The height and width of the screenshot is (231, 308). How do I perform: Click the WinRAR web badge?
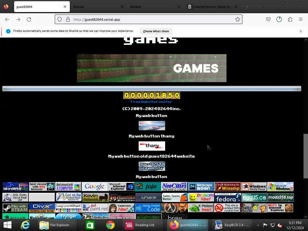[x=16, y=186]
